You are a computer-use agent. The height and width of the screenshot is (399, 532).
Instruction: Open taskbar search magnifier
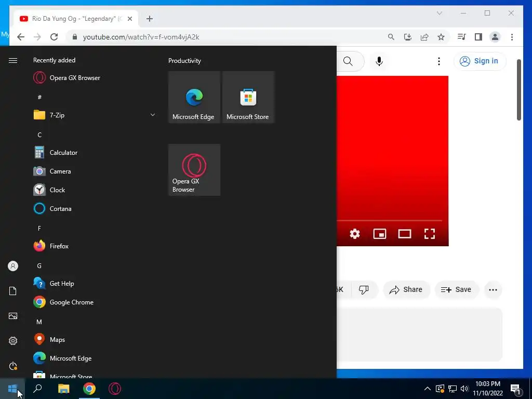(37, 389)
